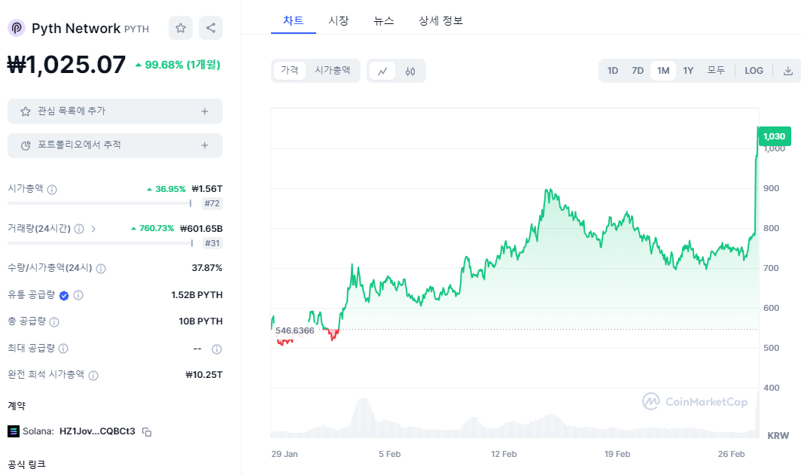Open the 시장 tab
Screen dimensions: 801x475
click(338, 20)
